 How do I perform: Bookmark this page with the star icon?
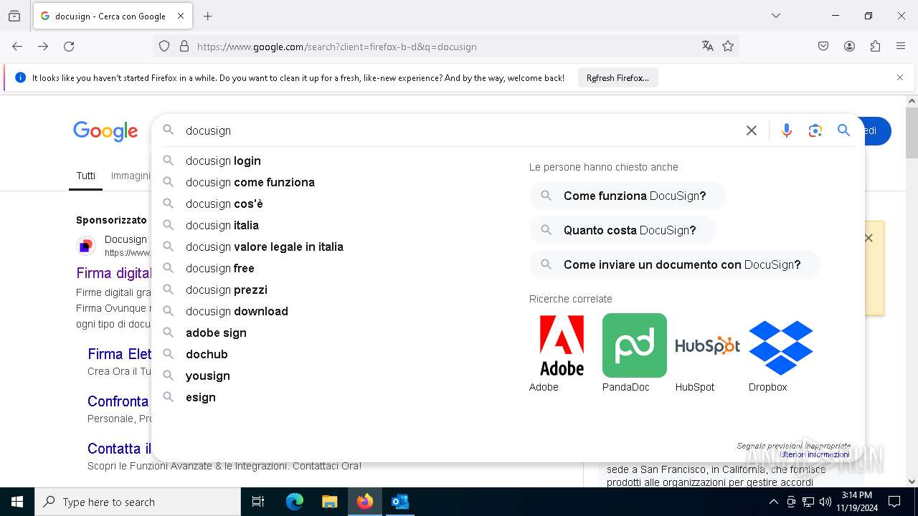coord(728,47)
